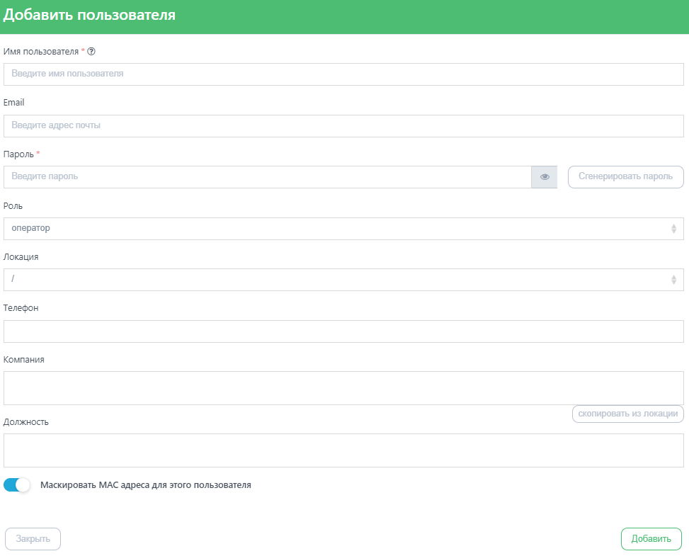The height and width of the screenshot is (556, 689).
Task: Click the Добавить button
Action: tap(651, 539)
